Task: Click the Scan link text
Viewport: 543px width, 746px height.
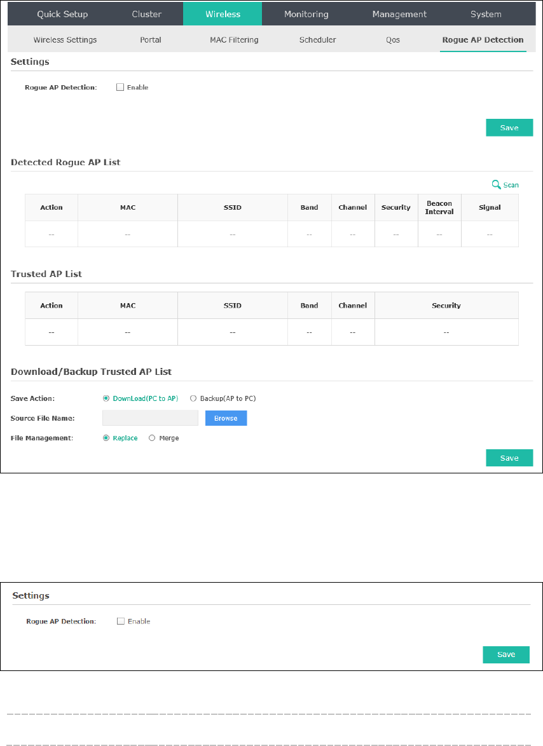Action: 511,185
